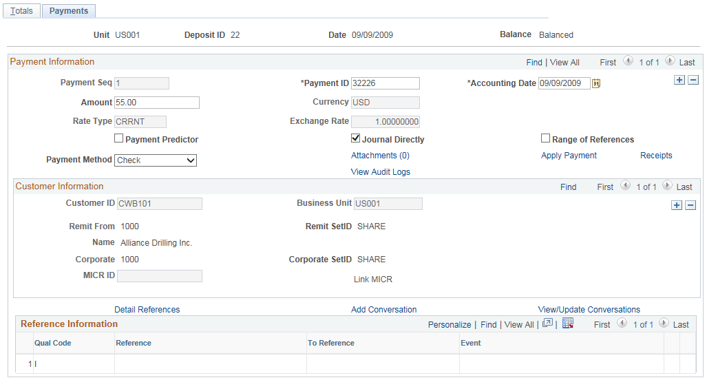Select the name Alliance Drilling Inc.

[x=156, y=243]
